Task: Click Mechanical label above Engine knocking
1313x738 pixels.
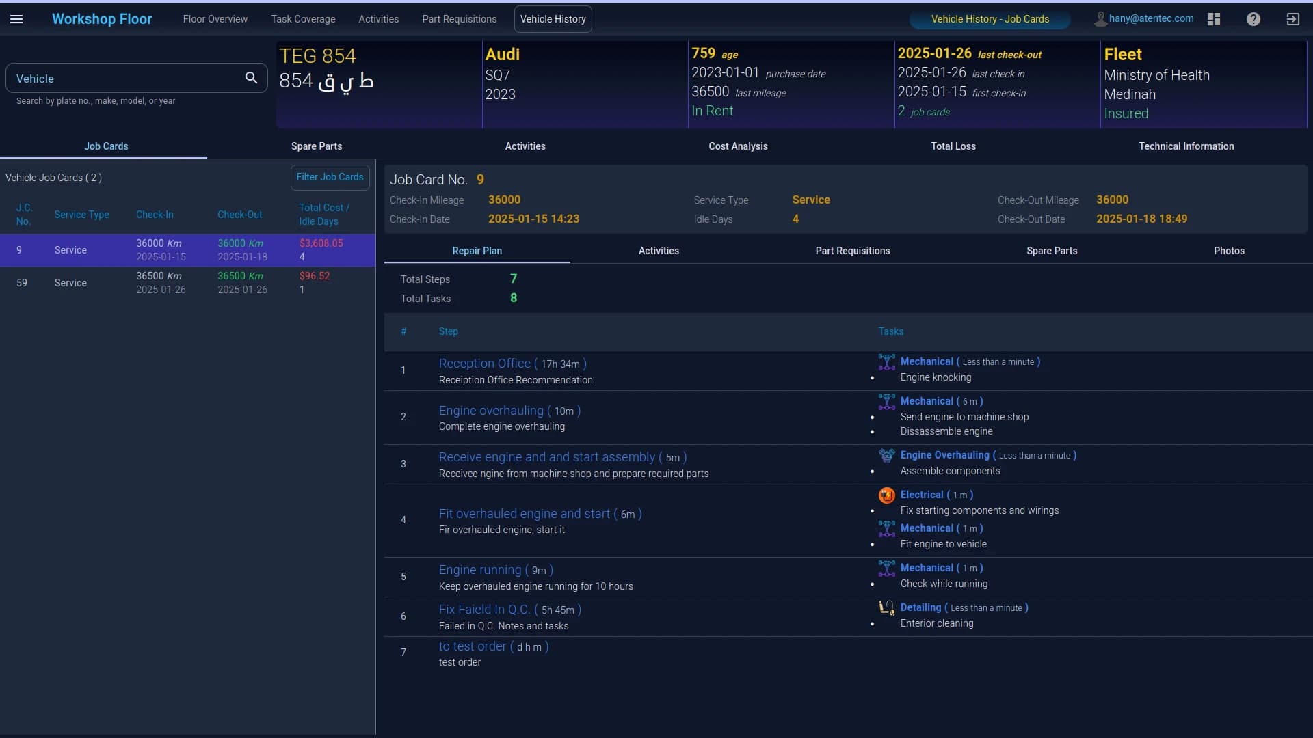Action: pos(927,361)
